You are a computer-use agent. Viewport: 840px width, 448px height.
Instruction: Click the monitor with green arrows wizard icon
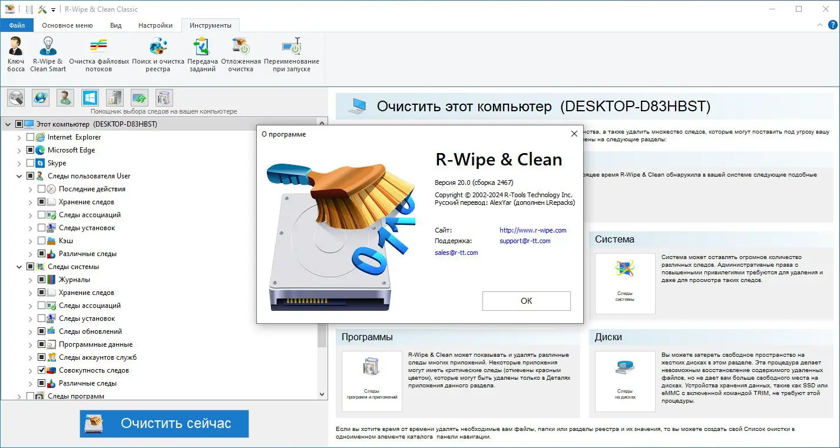tap(140, 97)
